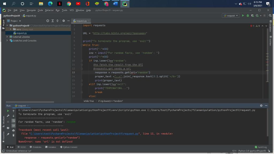Expand Scratches and Consoles node

click(x=7, y=41)
